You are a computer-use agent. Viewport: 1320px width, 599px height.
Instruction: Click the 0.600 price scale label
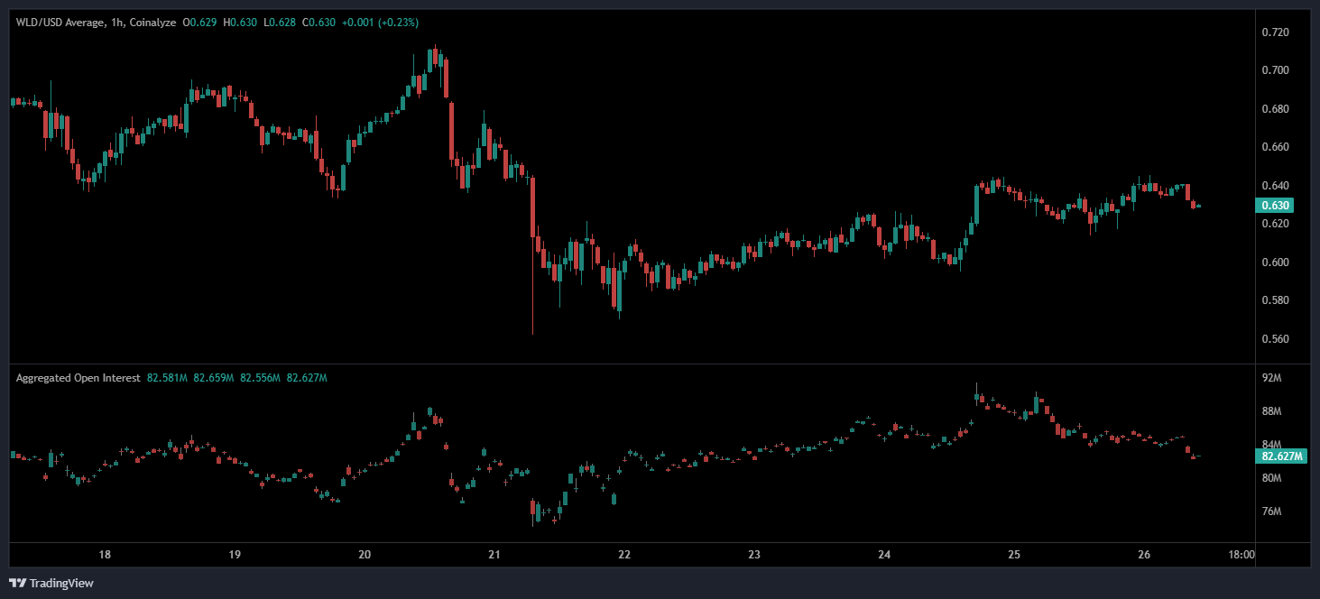(x=1276, y=263)
